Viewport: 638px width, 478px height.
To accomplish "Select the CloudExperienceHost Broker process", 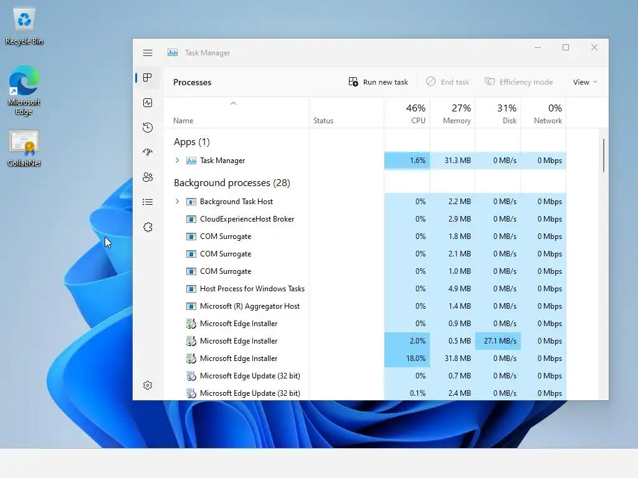I will (365, 219).
